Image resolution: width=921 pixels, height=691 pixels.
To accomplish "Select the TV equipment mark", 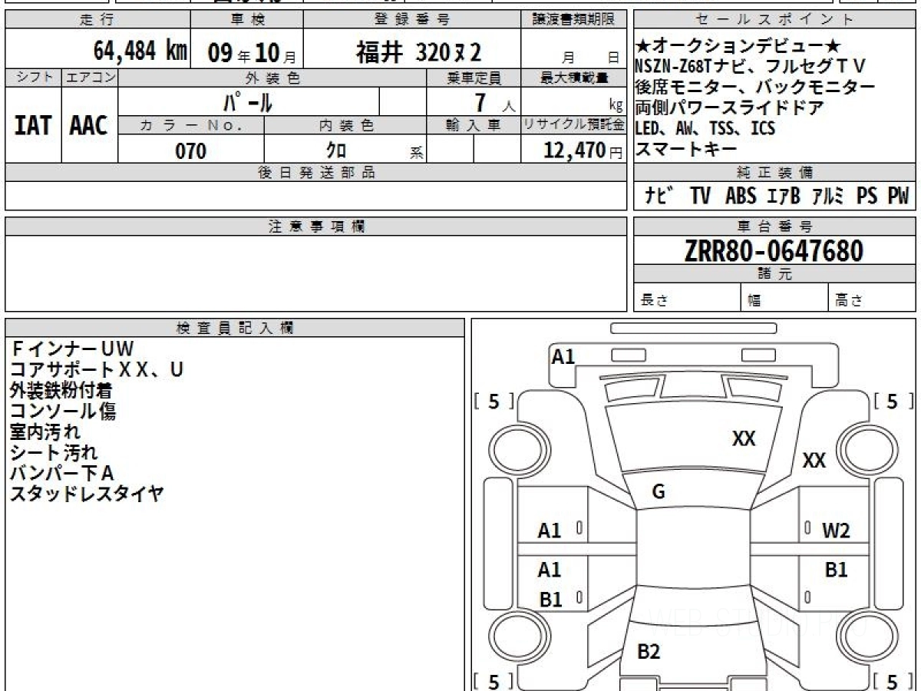I will coord(700,196).
